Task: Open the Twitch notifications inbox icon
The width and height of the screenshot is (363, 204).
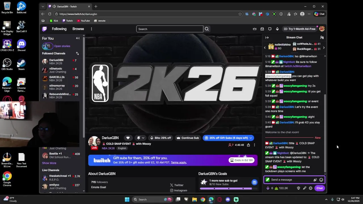Action: click(262, 29)
